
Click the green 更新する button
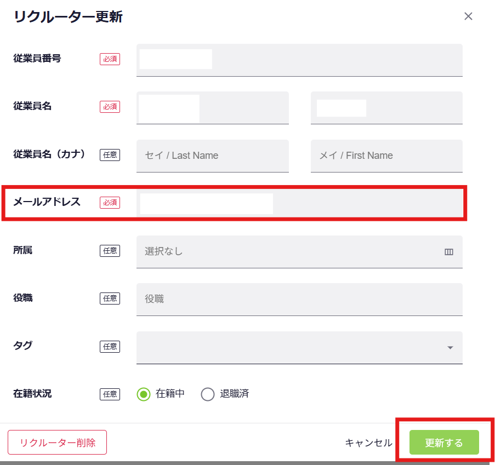tap(444, 443)
